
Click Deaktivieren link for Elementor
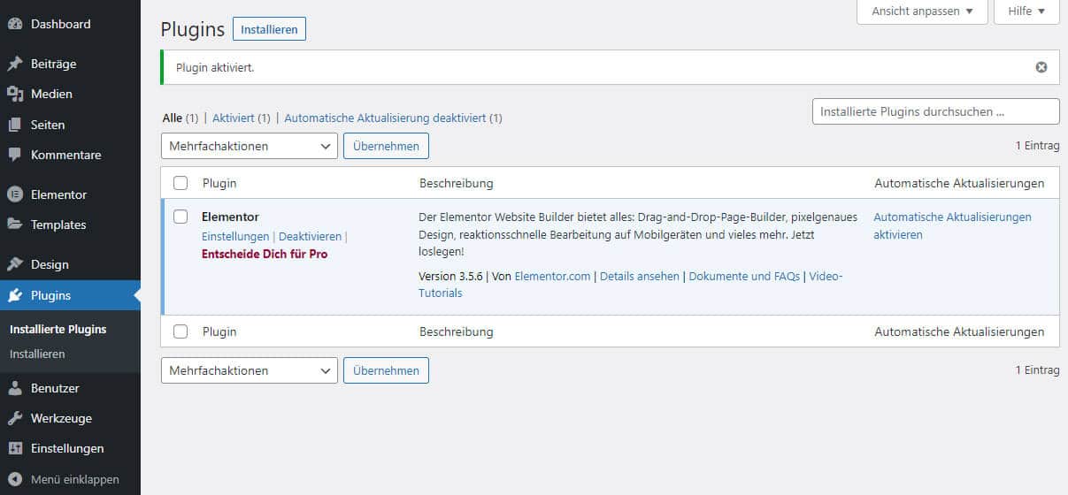click(x=310, y=237)
